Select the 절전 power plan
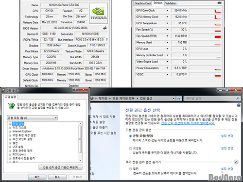243x182 pixels. 130,169
